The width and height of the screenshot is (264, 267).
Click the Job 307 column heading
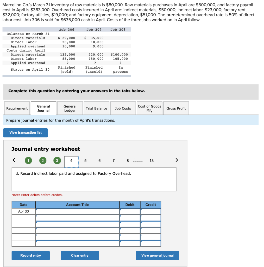94,30
